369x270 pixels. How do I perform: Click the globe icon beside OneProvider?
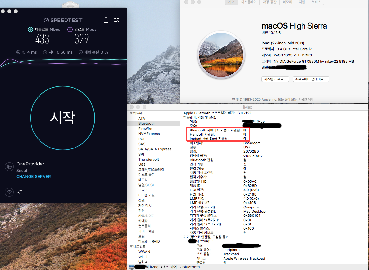pyautogui.click(x=9, y=167)
